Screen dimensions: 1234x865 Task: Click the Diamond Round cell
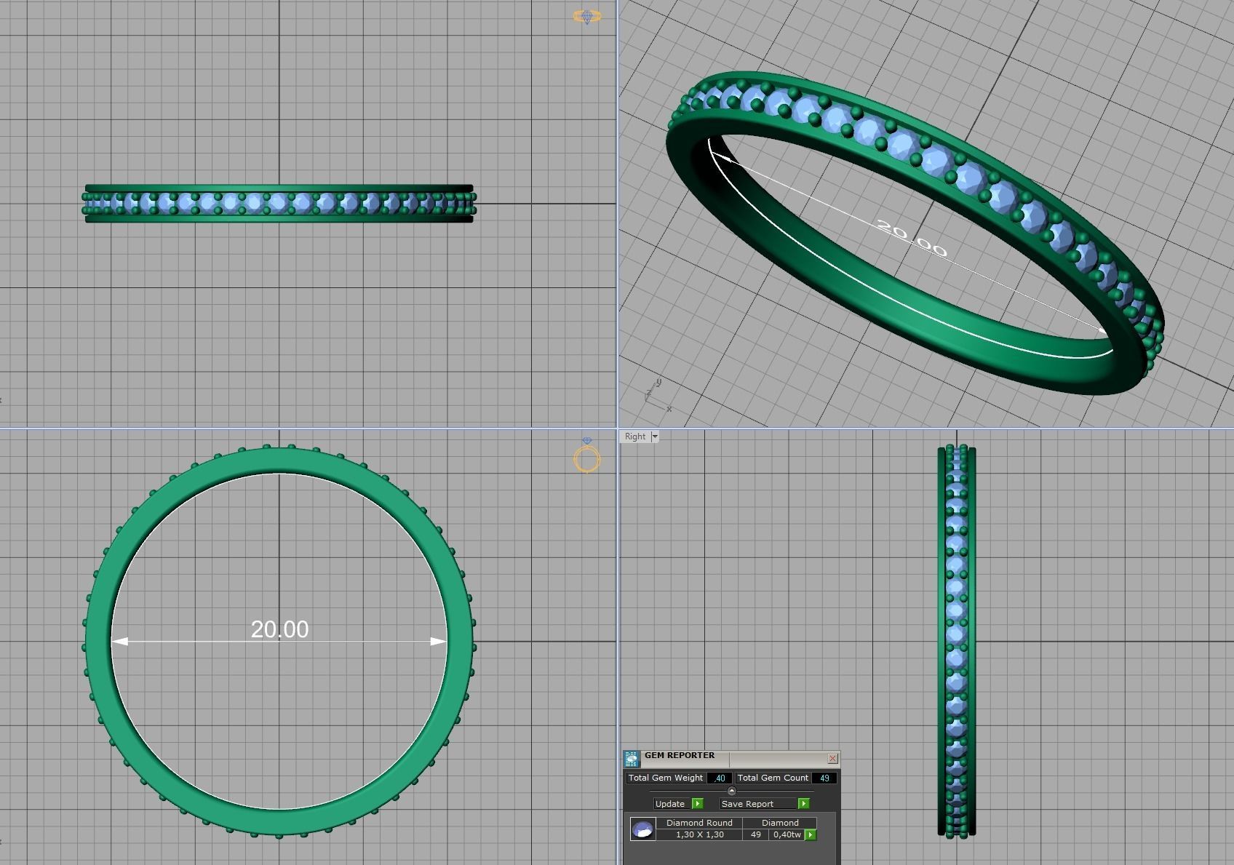click(x=699, y=823)
